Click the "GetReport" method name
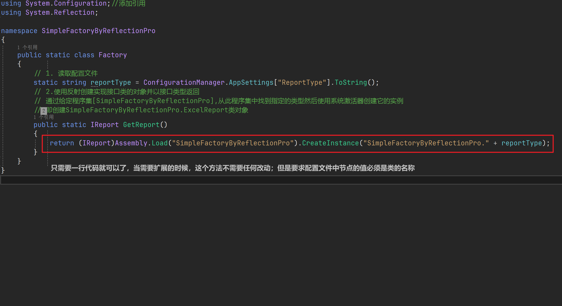562x306 pixels. click(141, 125)
